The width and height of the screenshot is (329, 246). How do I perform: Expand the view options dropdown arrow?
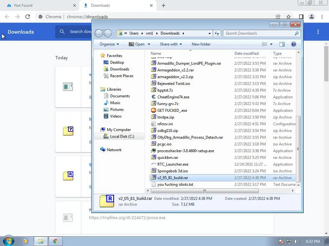tap(271, 44)
